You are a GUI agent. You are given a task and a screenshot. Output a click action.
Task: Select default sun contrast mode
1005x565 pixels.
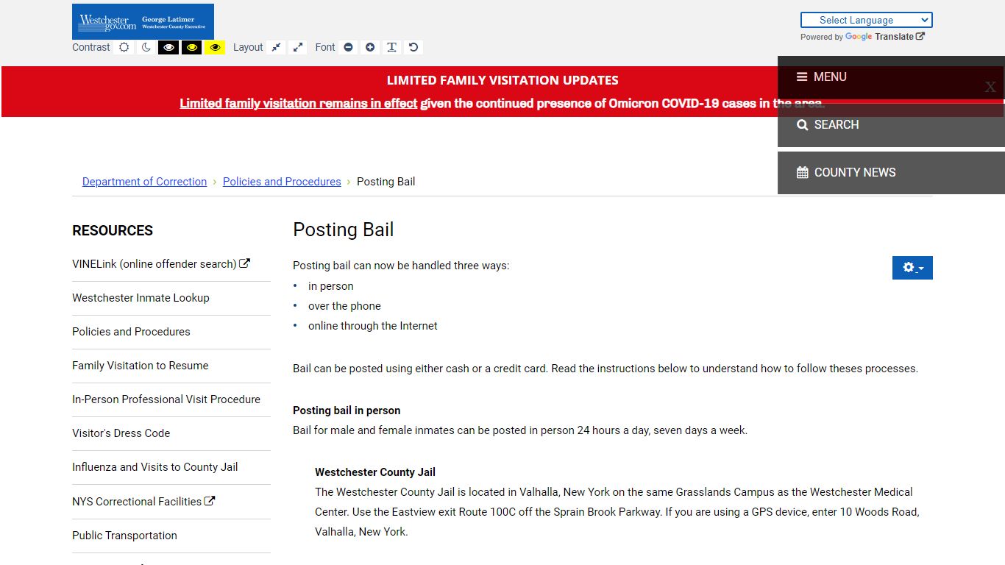(x=124, y=47)
